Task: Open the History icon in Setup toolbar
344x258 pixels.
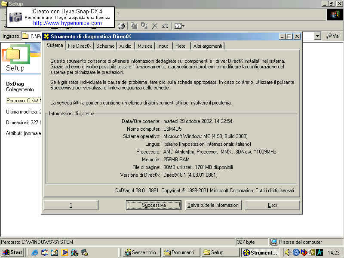Action: tap(121, 26)
